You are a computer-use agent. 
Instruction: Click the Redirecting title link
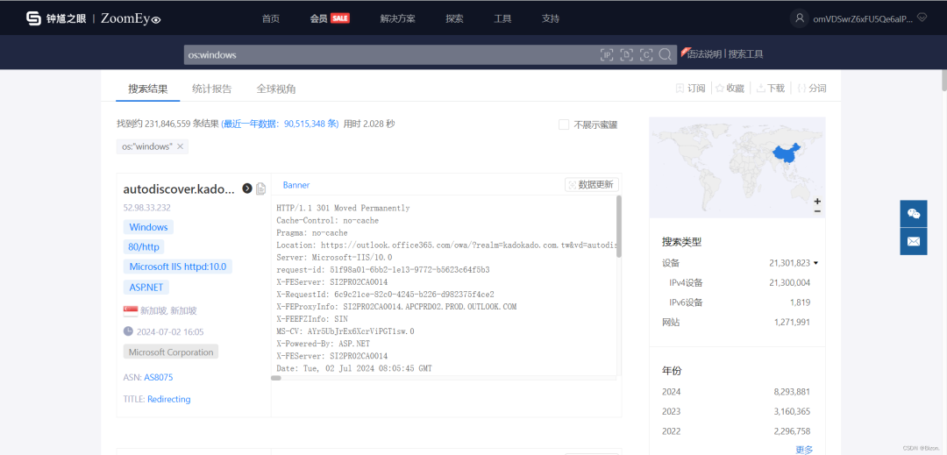pos(169,400)
